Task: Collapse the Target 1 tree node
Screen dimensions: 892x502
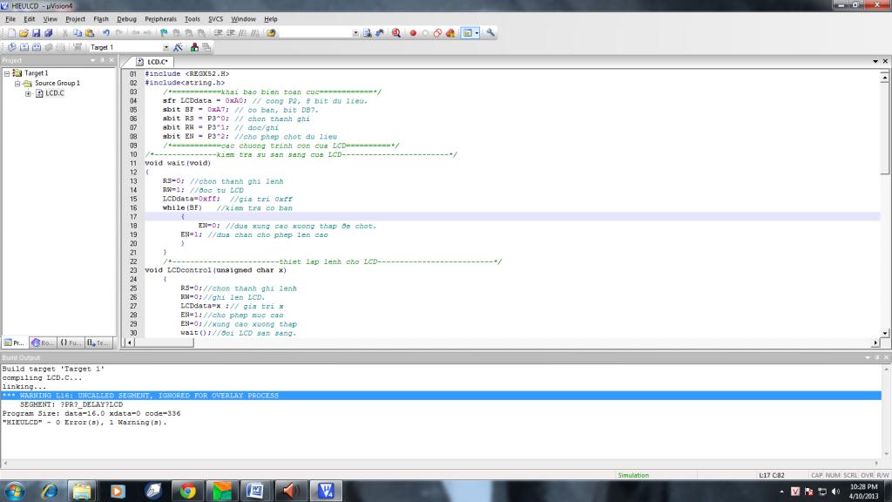Action: point(7,73)
